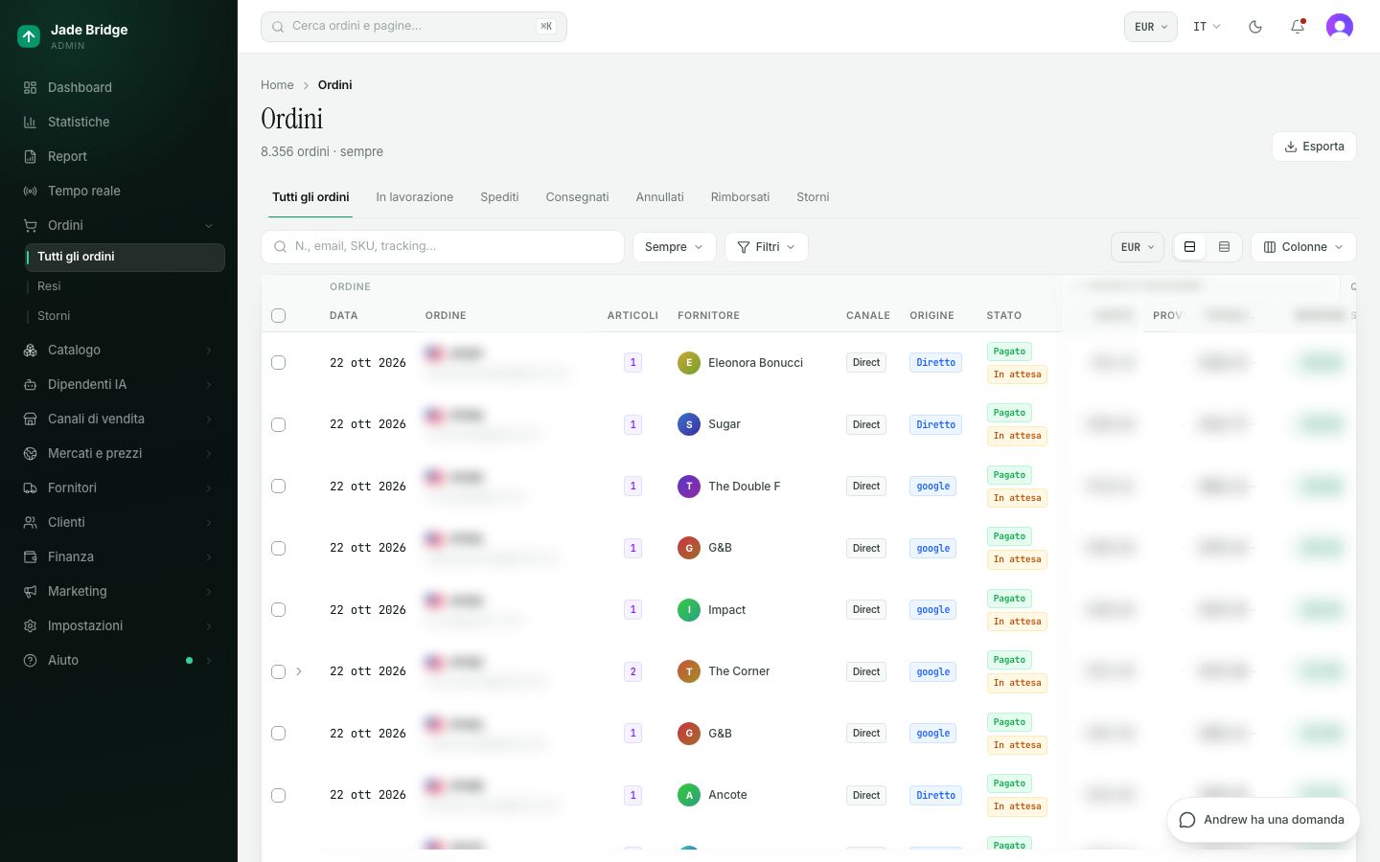Click the Jade Bridge logo icon
The height and width of the screenshot is (862, 1380).
point(29,36)
